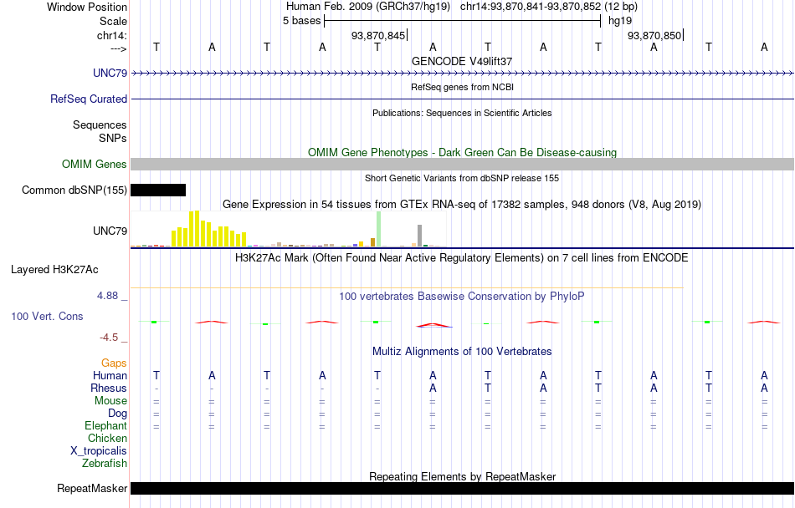795x508 pixels.
Task: Click 'Short Genetic Variants from dbSNP release 155'
Action: 462,178
